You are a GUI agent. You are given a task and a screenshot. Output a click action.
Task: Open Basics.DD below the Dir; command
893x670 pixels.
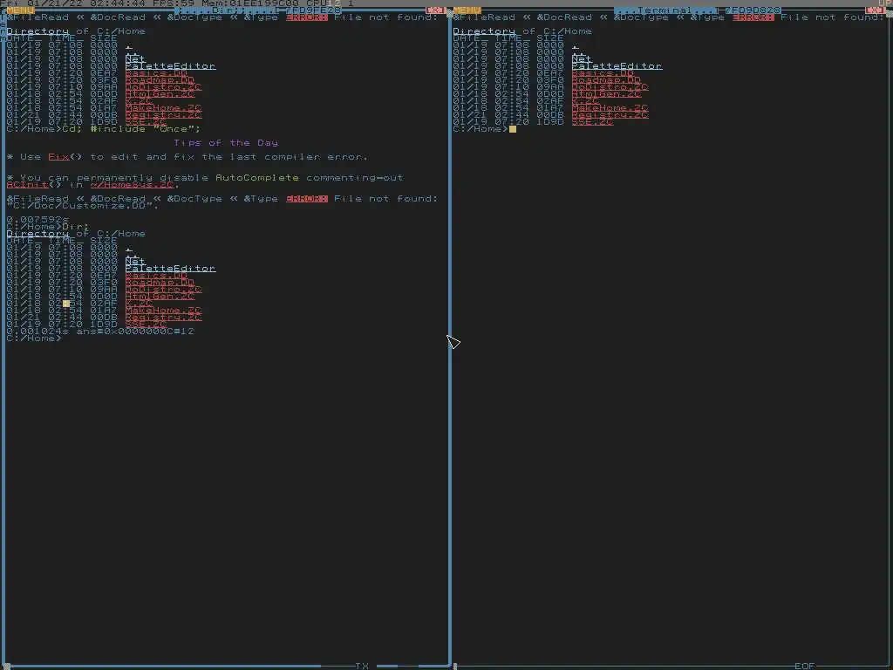[157, 275]
